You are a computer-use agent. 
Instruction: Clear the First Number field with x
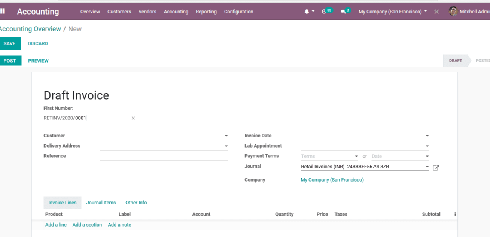tap(133, 118)
